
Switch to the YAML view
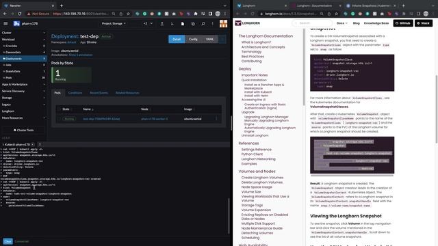click(210, 40)
